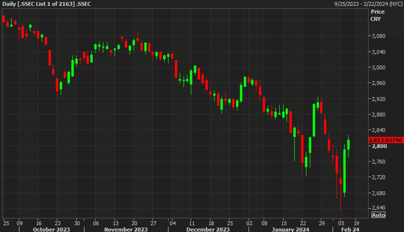
Task: Click the 'October 2023' month label
Action: click(x=51, y=229)
